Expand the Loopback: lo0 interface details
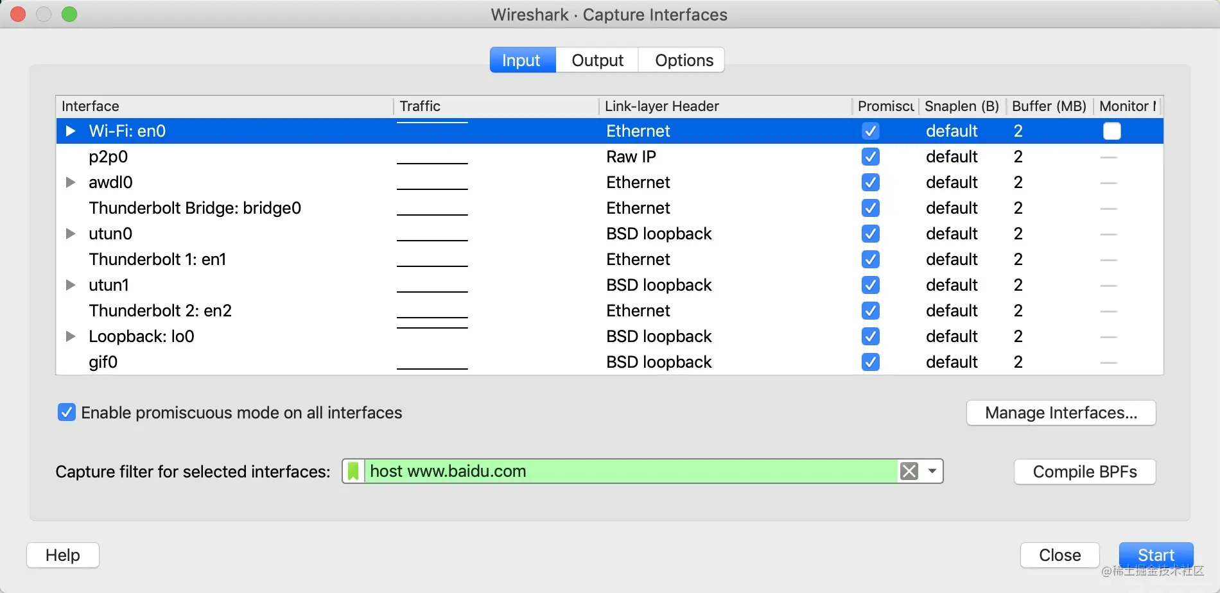1220x593 pixels. point(71,336)
